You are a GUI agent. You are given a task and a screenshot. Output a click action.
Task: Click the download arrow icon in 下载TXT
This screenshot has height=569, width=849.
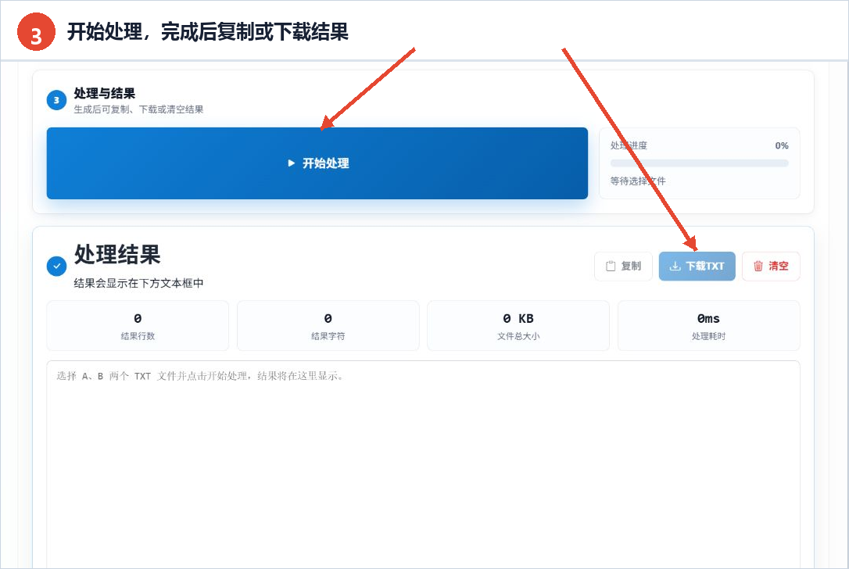tap(675, 266)
